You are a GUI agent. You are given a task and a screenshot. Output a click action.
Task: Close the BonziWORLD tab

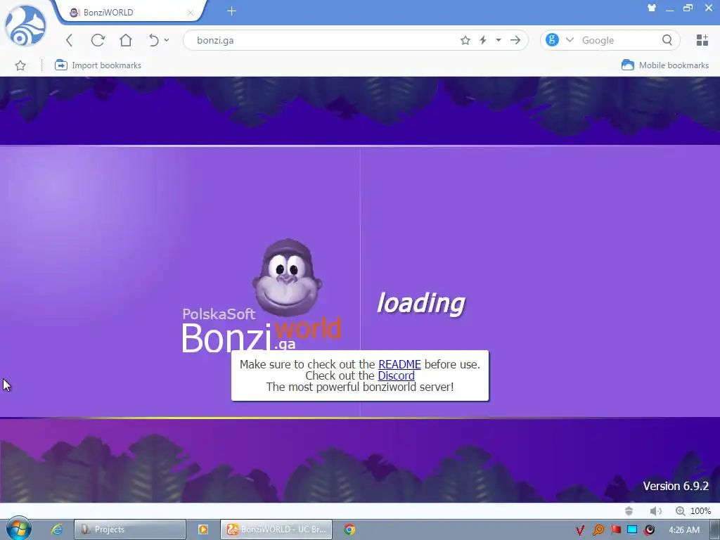point(190,13)
